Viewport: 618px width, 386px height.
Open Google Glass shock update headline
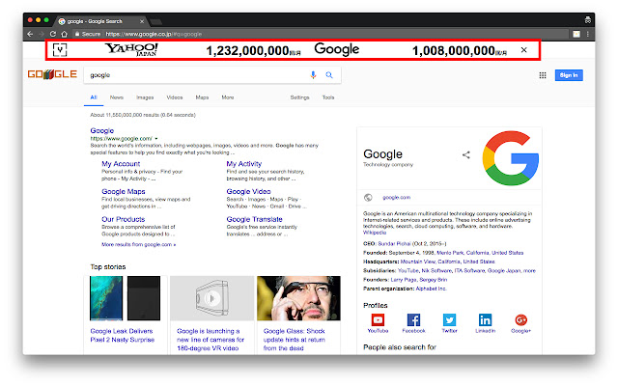click(295, 340)
